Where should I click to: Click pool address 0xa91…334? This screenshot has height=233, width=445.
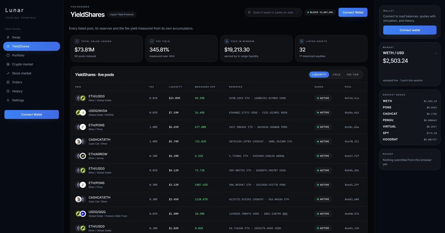(352, 228)
